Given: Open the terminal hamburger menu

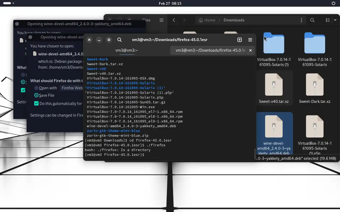Looking at the screenshot, I should point(250,40).
